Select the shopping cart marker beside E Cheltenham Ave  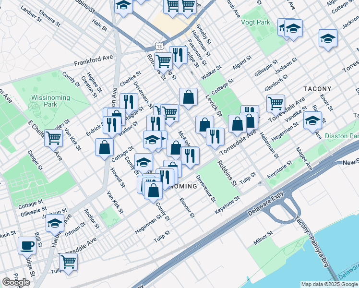coord(53,139)
